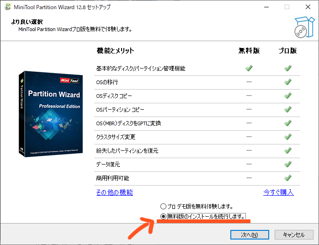Select プロ デモ版を無料体験します radio option

[163, 207]
